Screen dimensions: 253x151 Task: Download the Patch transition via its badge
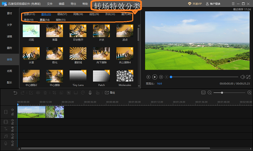[x=108, y=71]
